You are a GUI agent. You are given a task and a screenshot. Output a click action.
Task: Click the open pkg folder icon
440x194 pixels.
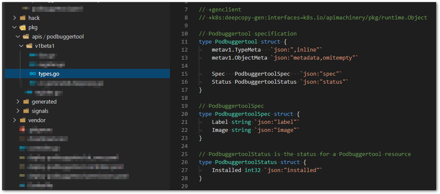22,27
